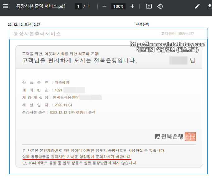Screen dimensions: 212x178
Task: Rotate the document counterclockwise
Action: click(x=160, y=6)
